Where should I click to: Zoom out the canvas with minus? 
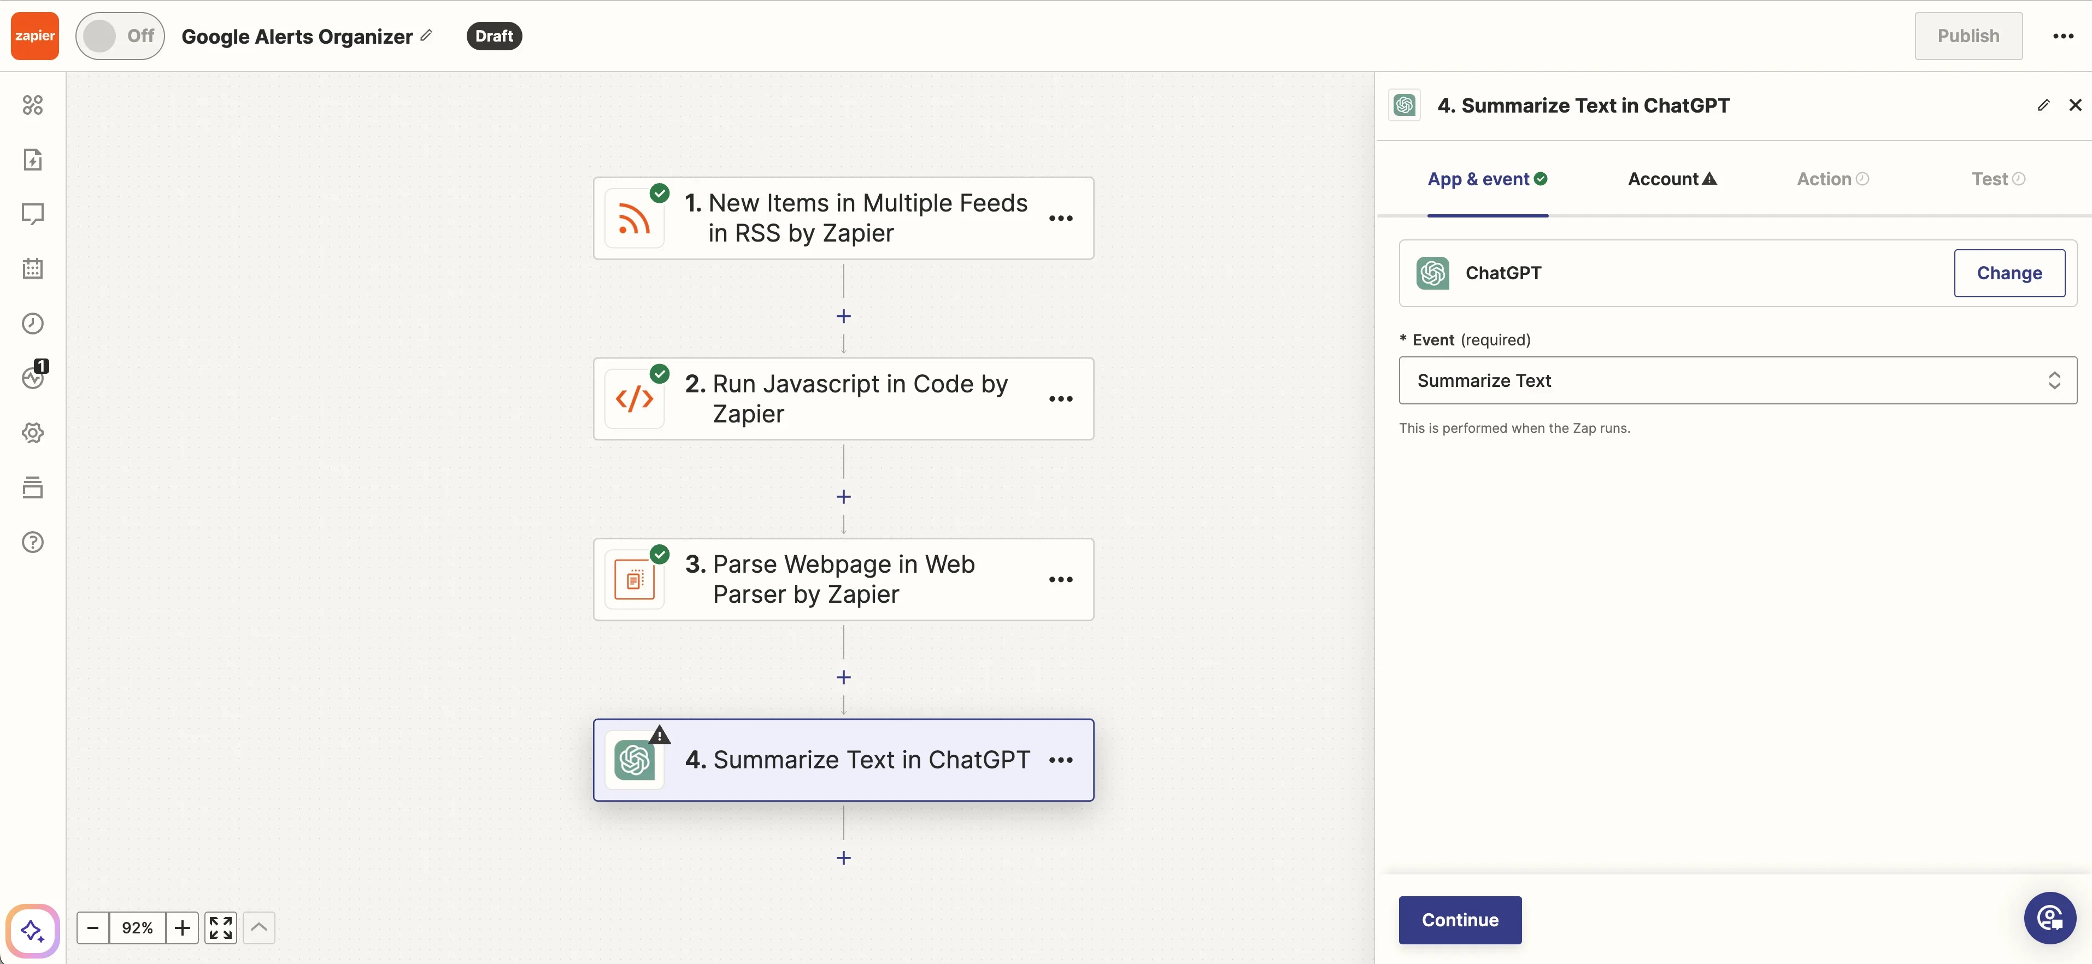(x=92, y=927)
